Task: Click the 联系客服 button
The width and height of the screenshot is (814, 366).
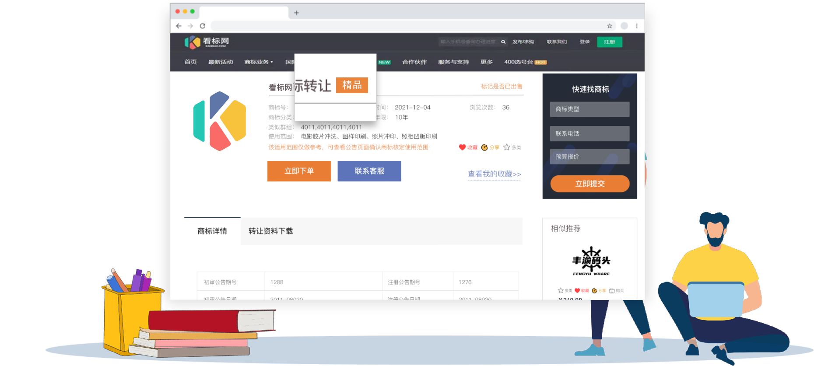Action: coord(369,171)
